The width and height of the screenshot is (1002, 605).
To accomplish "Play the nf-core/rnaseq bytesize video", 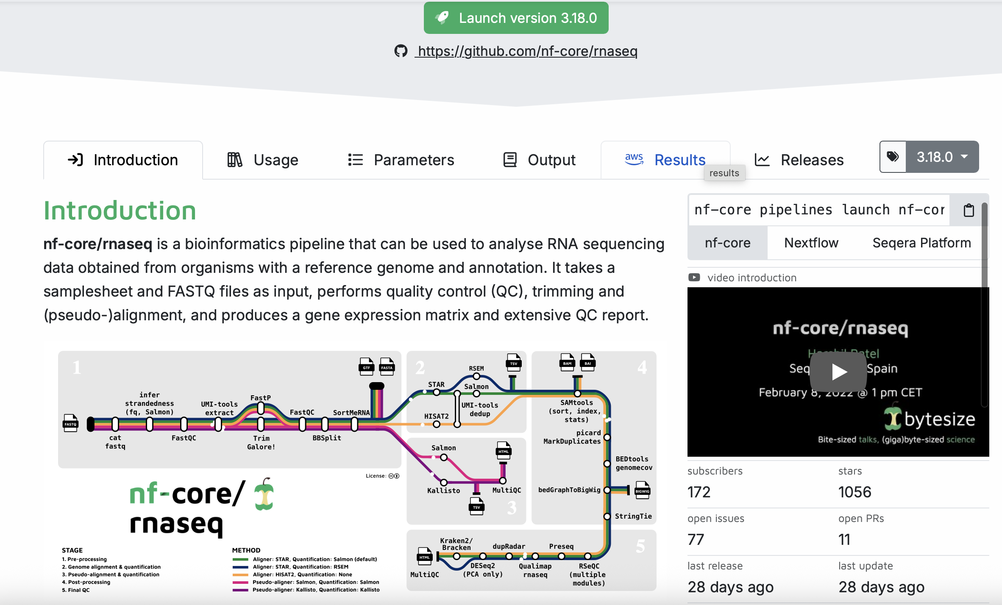I will pyautogui.click(x=838, y=372).
